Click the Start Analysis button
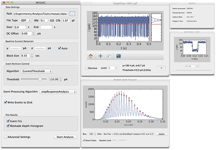216x150 pixels. [65, 137]
